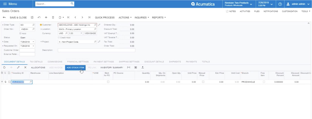Click the fit-to-screen columns icon
The image size is (312, 119).
click(129, 68)
